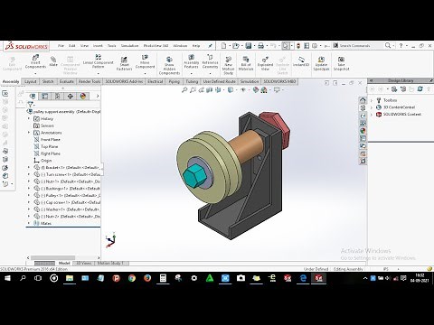Open the Motion Study 1 tab

pos(110,263)
